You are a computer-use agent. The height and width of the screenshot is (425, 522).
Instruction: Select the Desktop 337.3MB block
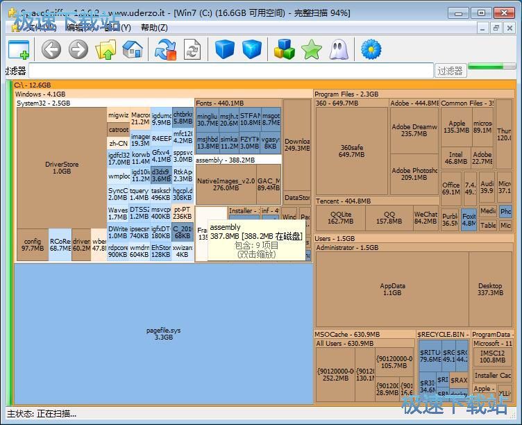(x=490, y=289)
